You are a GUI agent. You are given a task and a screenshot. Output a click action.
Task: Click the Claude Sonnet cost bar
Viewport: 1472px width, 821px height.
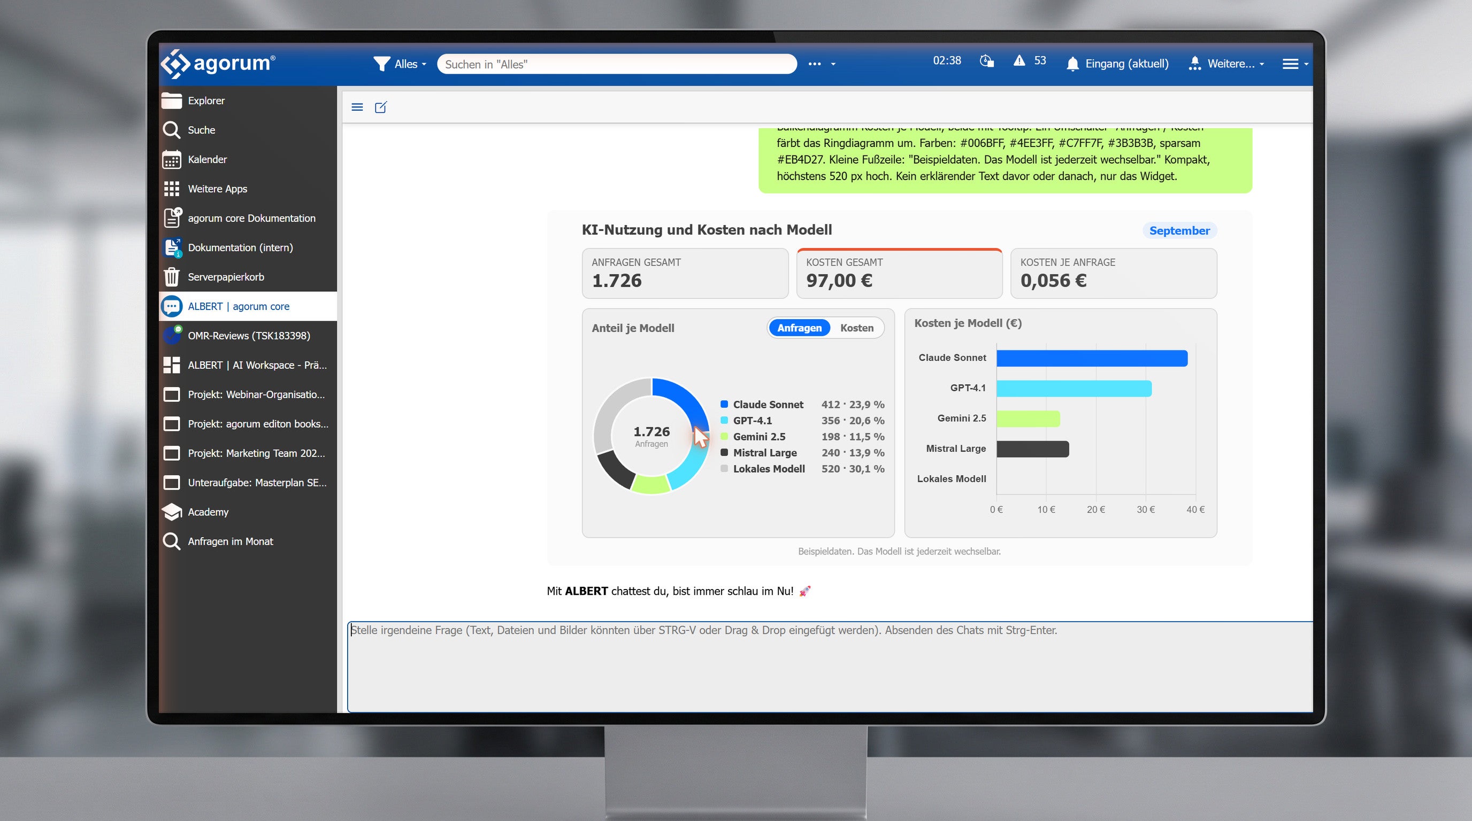[1092, 358]
